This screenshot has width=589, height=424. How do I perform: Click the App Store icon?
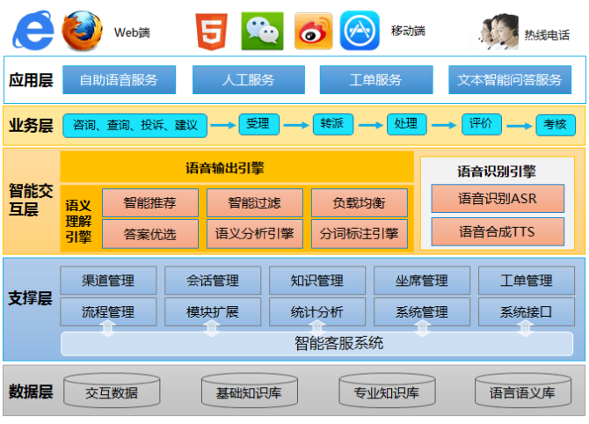pos(360,31)
